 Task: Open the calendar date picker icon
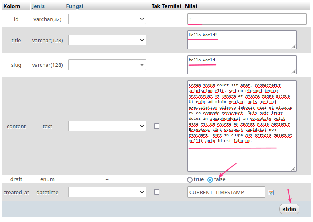271,193
